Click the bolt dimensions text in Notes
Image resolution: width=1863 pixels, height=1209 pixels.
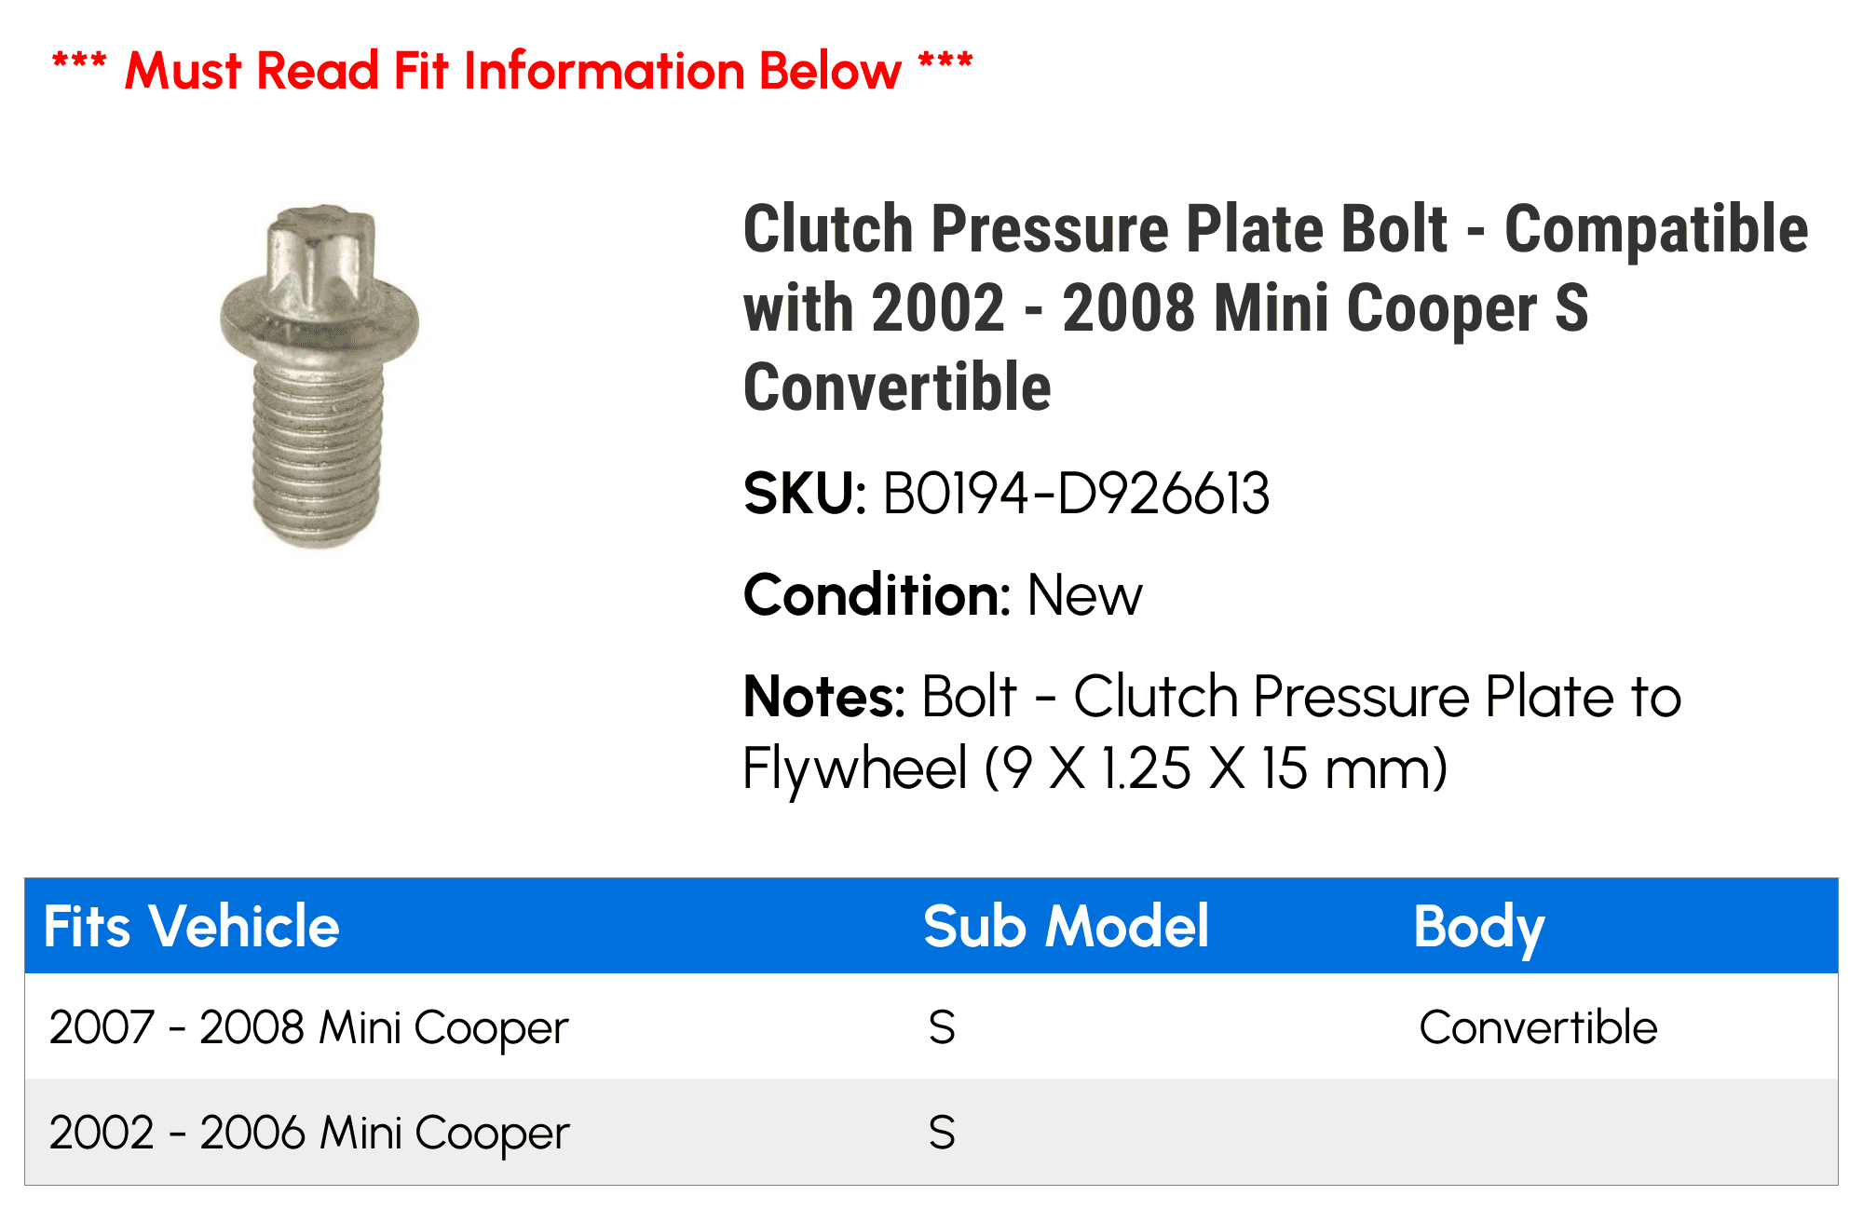[1216, 769]
